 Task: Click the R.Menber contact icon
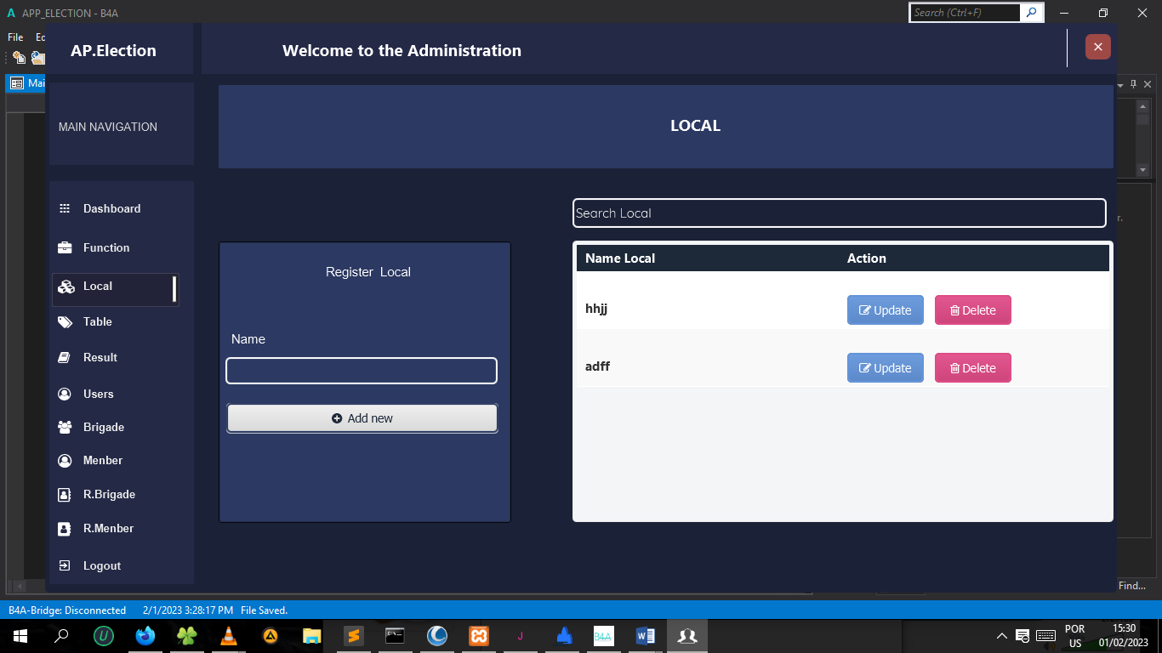64,529
